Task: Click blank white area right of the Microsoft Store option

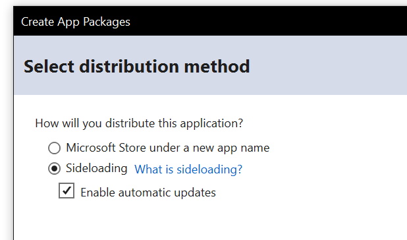Action: [337, 148]
